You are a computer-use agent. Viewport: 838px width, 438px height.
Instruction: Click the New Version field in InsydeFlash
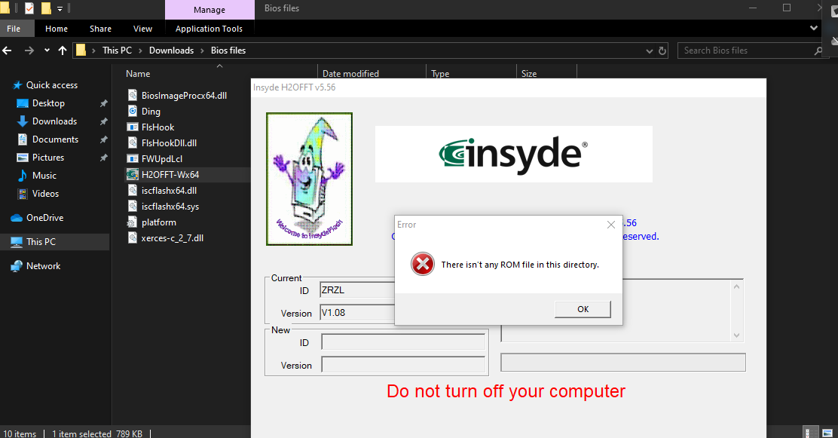coord(403,366)
